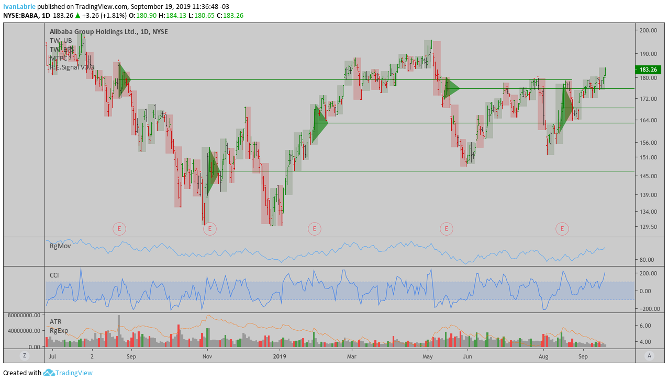Screen dimensions: 668x382
Task: Select the green 183.26 current price label
Action: [648, 70]
